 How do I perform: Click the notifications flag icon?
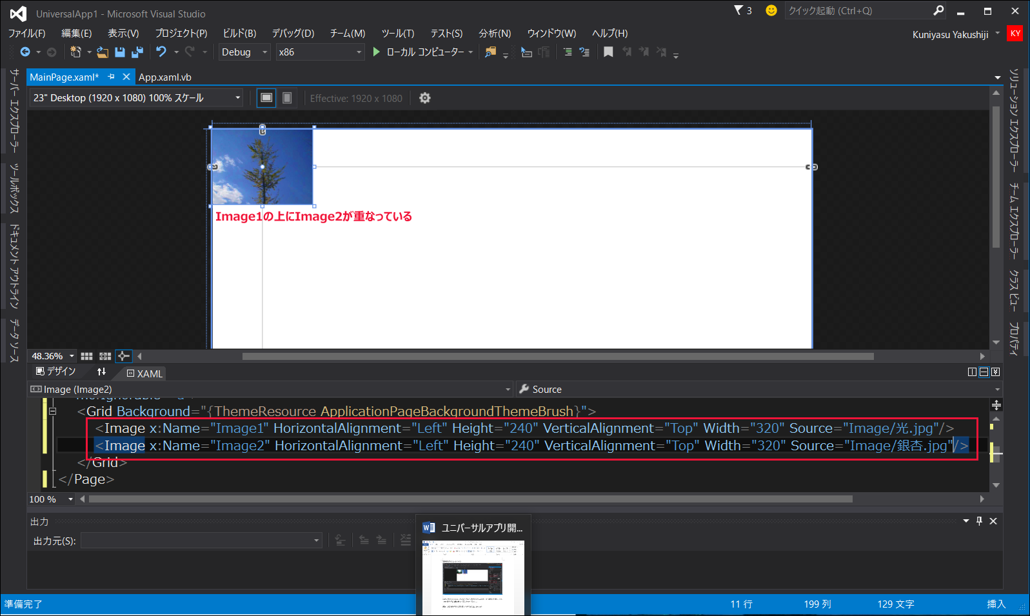click(738, 10)
